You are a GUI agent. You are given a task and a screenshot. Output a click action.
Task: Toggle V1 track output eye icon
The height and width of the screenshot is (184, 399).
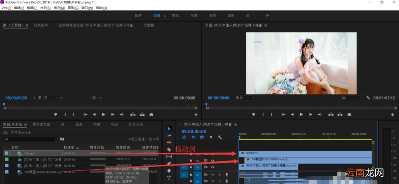213,167
